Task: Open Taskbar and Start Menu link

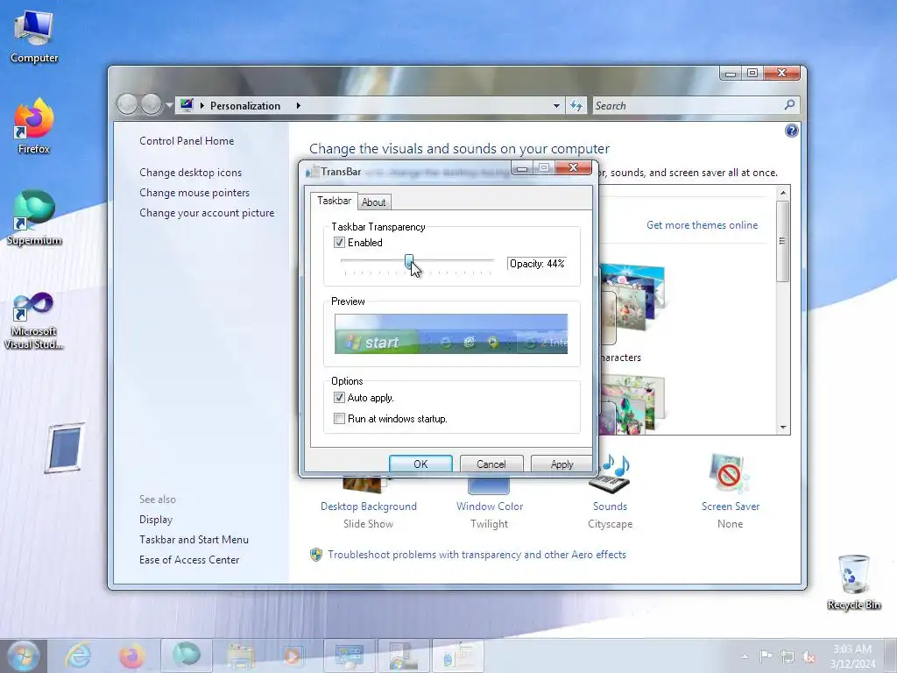Action: click(194, 540)
